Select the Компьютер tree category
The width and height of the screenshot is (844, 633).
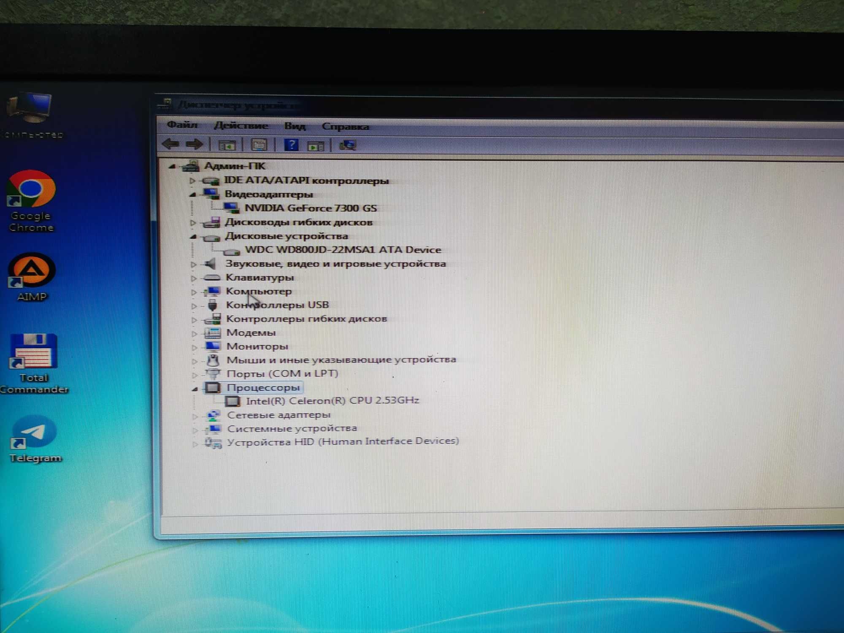tap(259, 291)
